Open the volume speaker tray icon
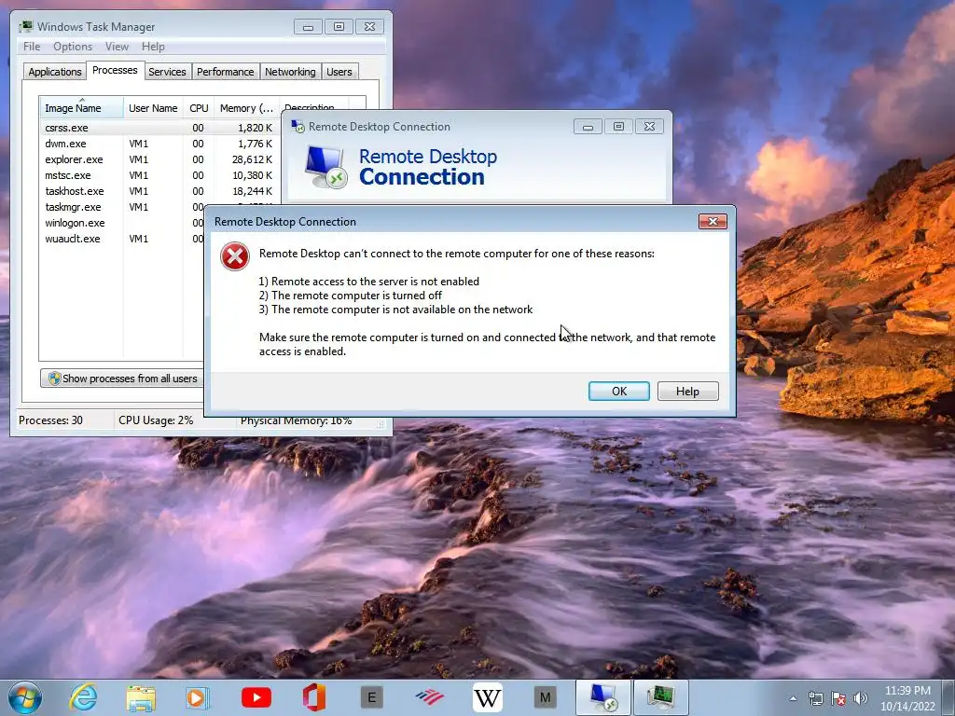This screenshot has height=716, width=955. pyautogui.click(x=861, y=698)
